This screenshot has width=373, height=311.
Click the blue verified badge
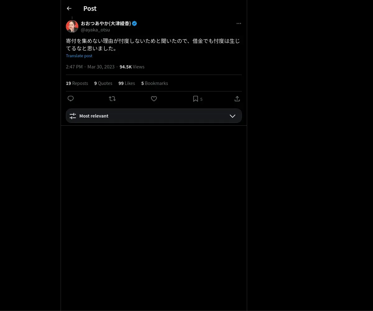click(135, 23)
